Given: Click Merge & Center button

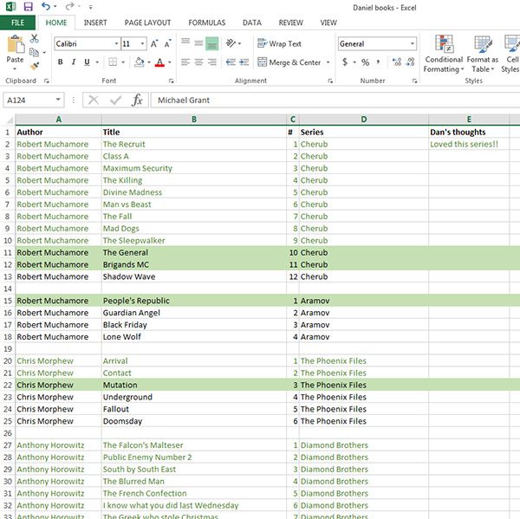Looking at the screenshot, I should tap(289, 62).
